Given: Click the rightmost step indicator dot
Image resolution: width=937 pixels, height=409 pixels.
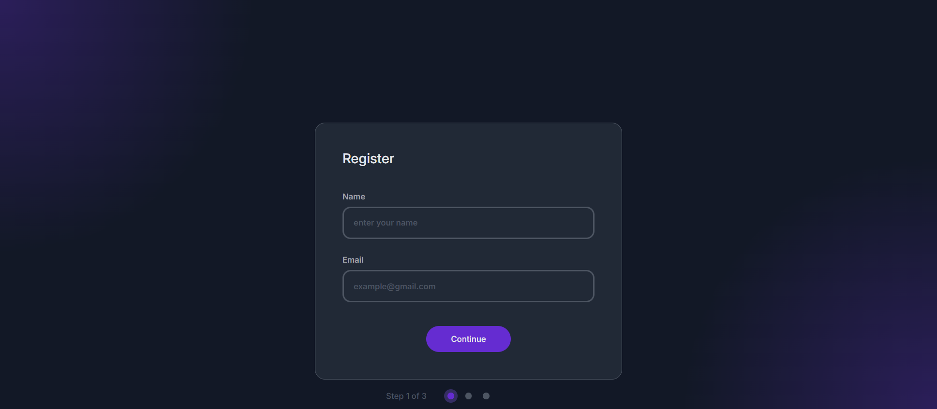Looking at the screenshot, I should coord(486,396).
